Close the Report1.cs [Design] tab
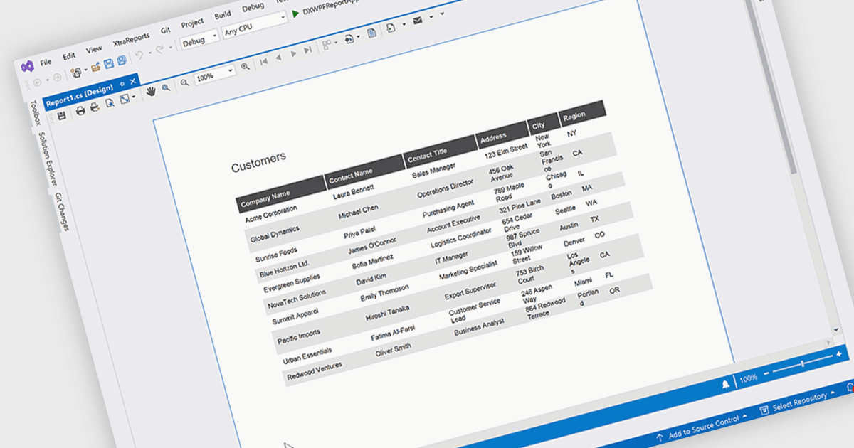 click(x=132, y=81)
